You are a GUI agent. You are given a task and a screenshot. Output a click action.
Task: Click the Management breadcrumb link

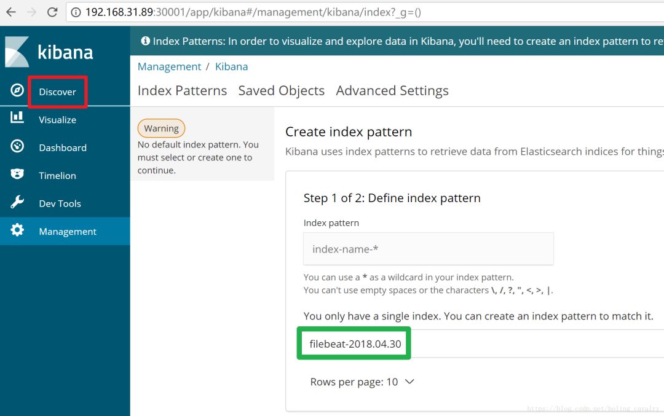point(169,66)
